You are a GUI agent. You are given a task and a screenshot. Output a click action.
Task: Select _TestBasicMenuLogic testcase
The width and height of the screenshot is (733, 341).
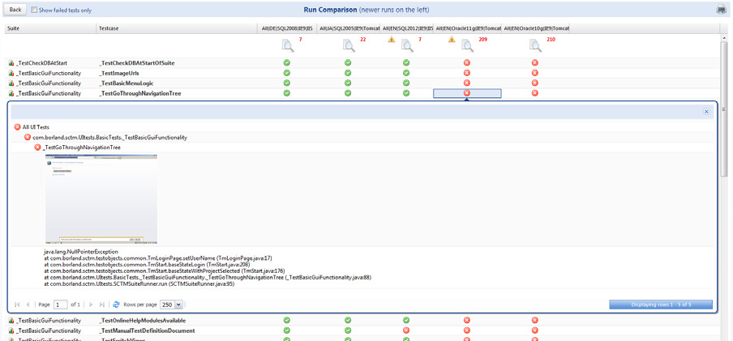[126, 83]
